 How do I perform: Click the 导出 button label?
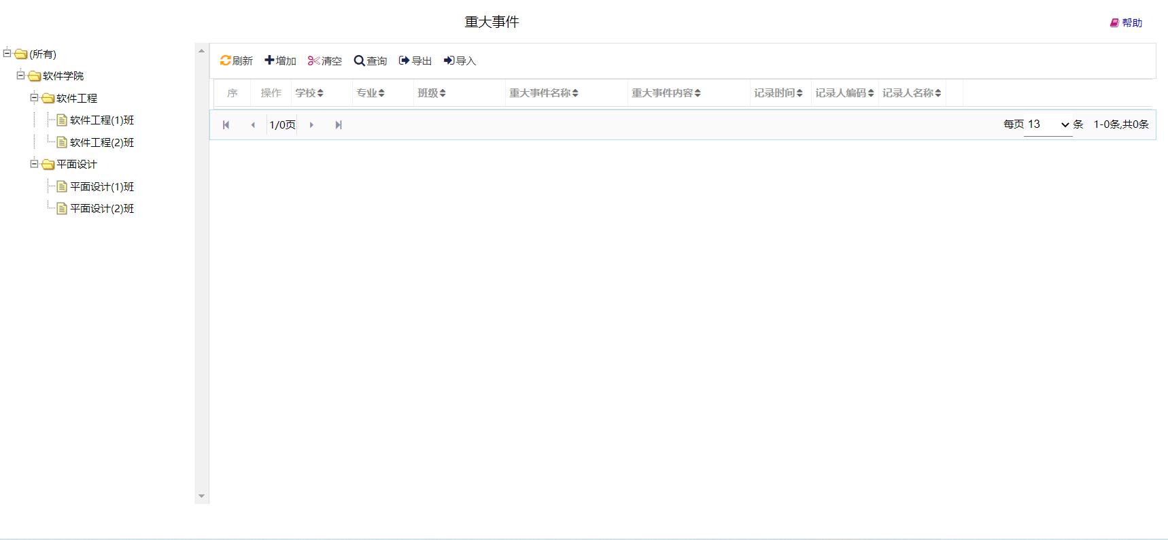(x=422, y=61)
